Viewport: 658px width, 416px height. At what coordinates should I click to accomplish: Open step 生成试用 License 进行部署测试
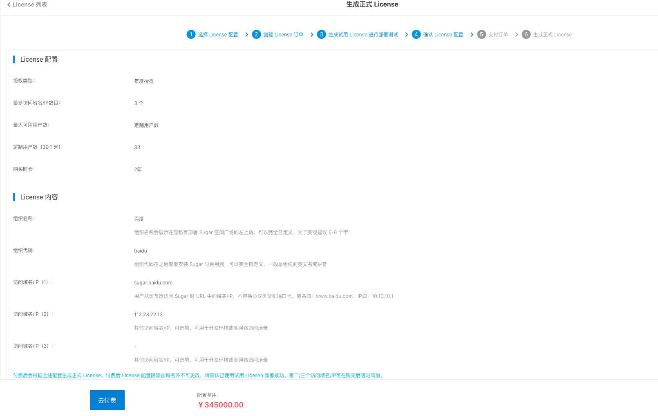pos(363,35)
